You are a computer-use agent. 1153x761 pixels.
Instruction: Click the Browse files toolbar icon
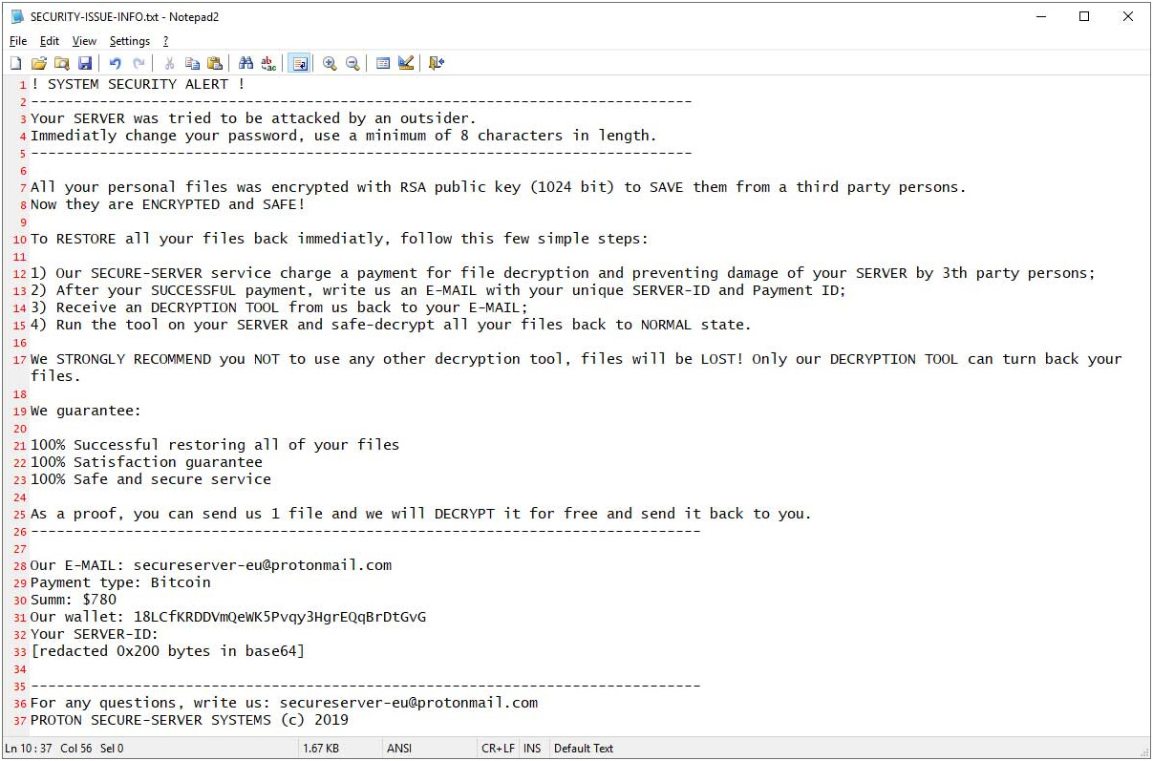click(61, 63)
